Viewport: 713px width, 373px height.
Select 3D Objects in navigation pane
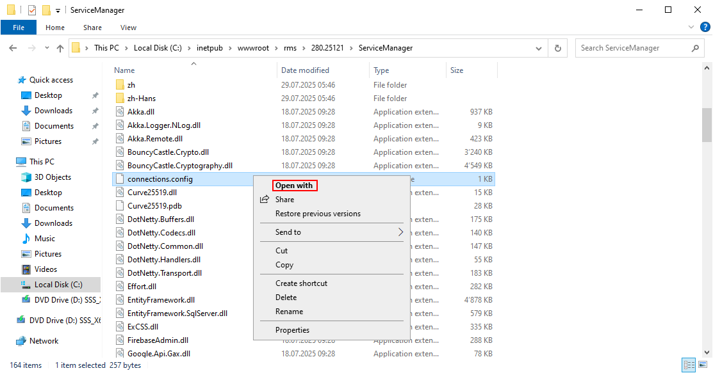click(53, 177)
